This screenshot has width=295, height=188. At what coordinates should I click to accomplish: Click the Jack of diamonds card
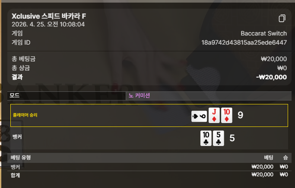click(214, 115)
